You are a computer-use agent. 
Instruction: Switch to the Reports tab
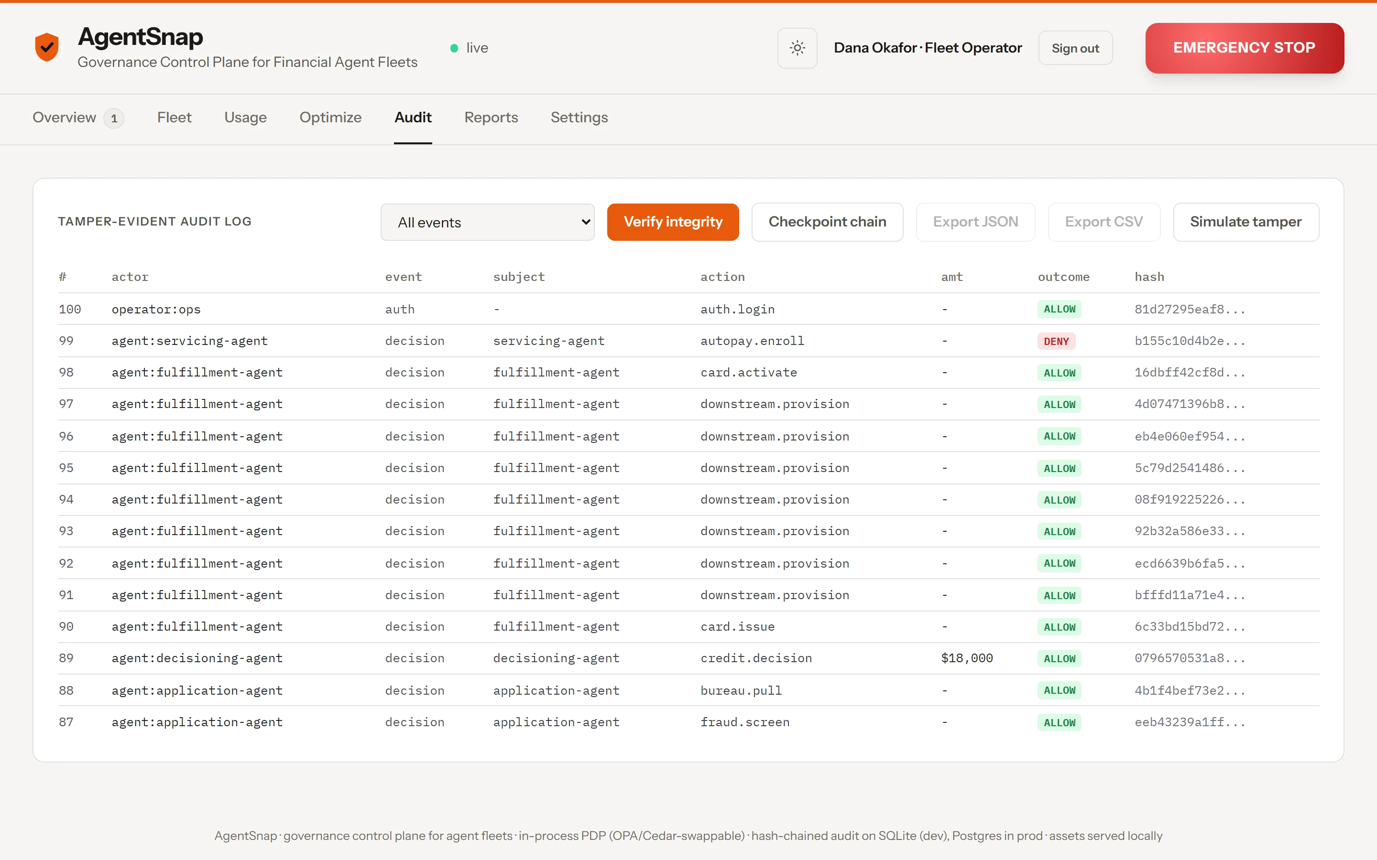(x=491, y=117)
